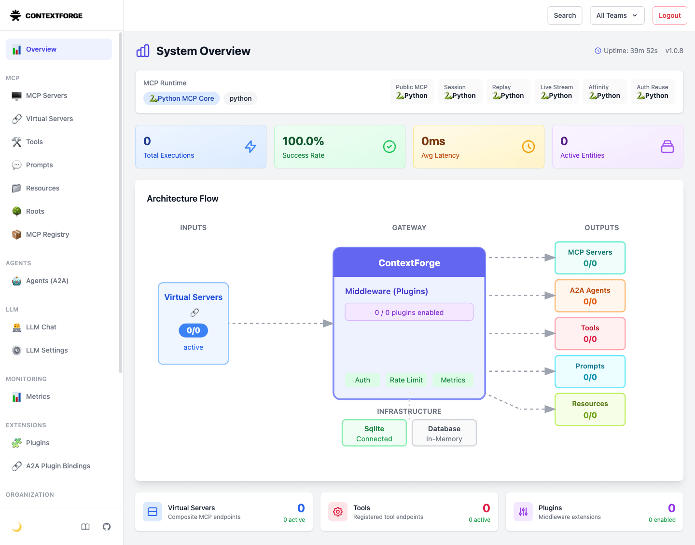Click the MCP Registry package icon
The image size is (695, 545).
click(17, 234)
